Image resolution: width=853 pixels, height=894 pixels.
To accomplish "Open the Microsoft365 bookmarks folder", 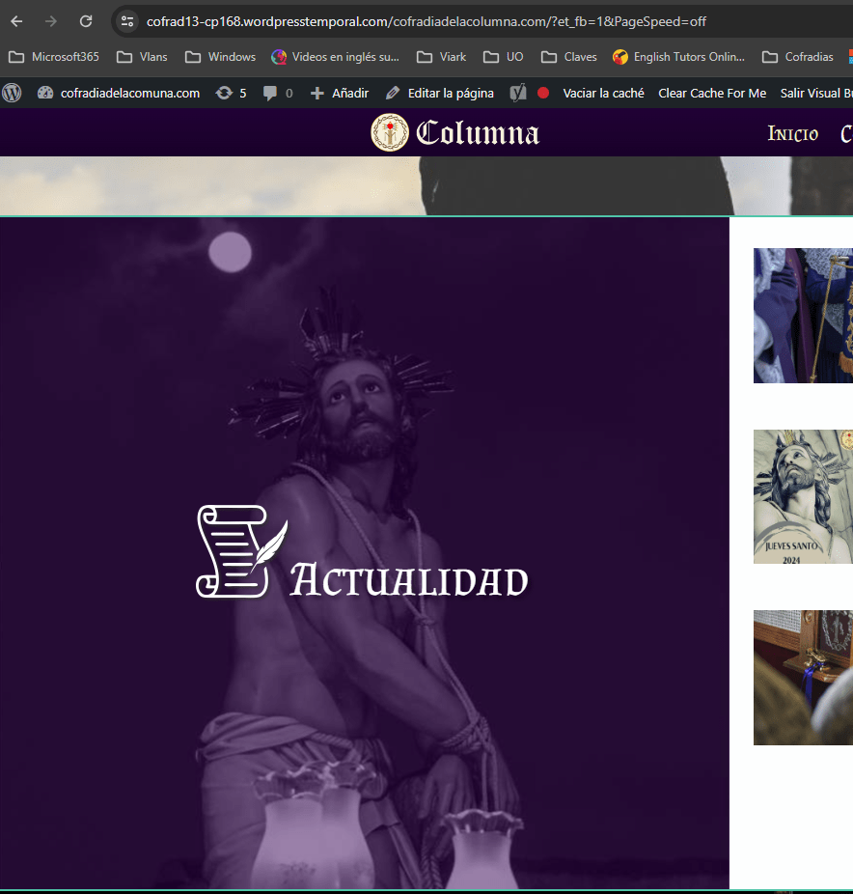I will coord(54,57).
